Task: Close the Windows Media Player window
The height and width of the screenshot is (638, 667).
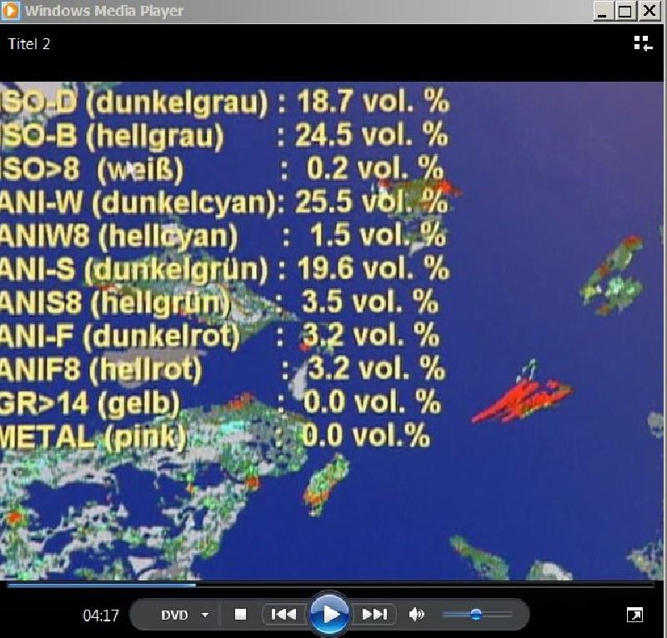Action: coord(648,11)
